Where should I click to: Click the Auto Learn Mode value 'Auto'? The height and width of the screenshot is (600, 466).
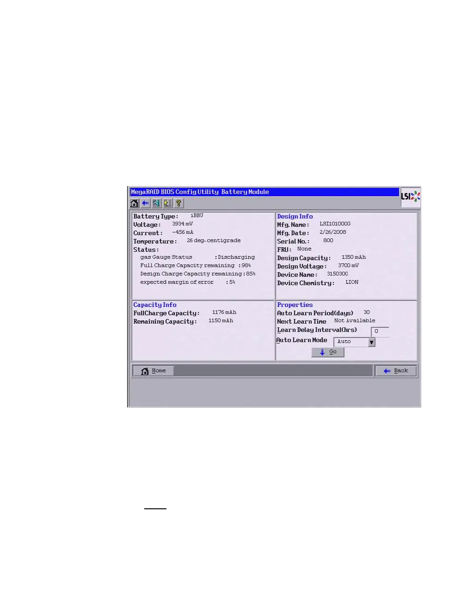pos(344,342)
